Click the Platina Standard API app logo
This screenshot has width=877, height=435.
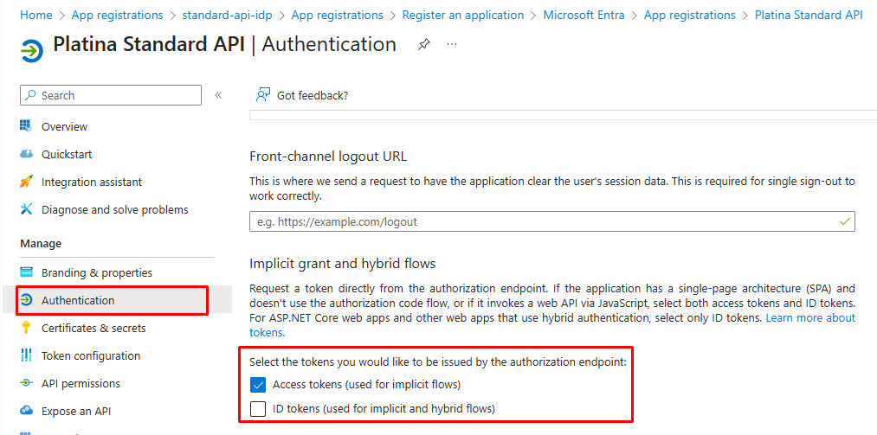coord(32,50)
